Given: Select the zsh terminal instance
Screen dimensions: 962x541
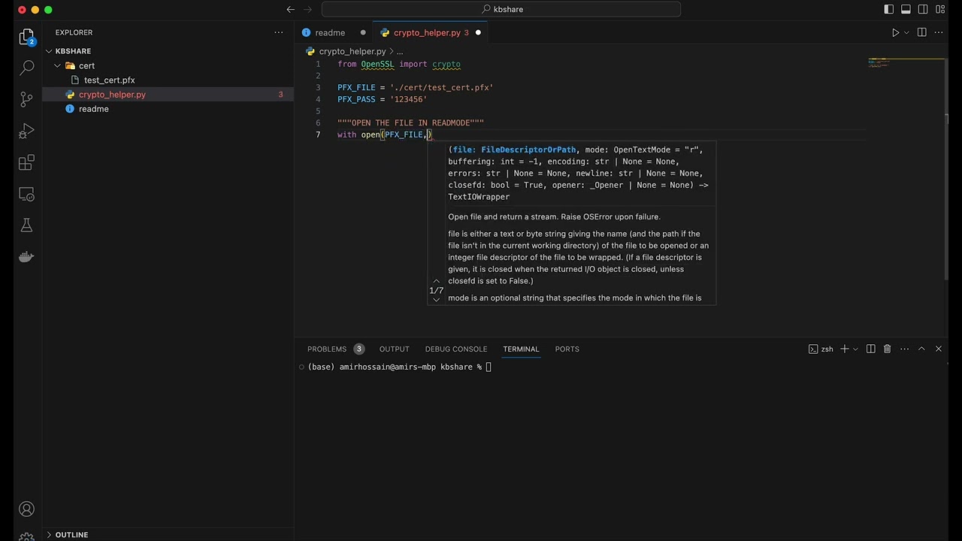Looking at the screenshot, I should (x=821, y=349).
